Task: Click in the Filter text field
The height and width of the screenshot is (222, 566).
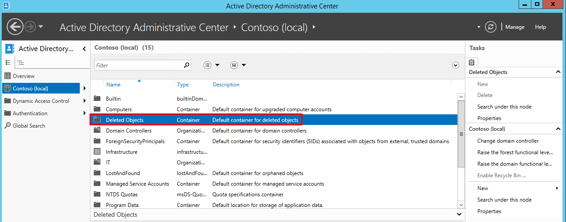Action: 138,65
